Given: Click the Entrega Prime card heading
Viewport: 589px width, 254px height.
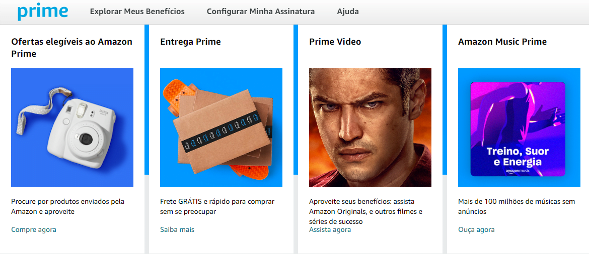Looking at the screenshot, I should point(190,42).
